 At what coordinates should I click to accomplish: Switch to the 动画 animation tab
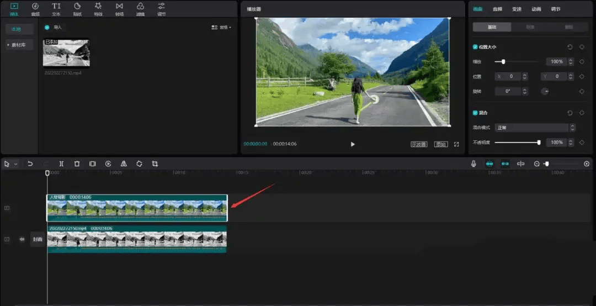point(536,9)
